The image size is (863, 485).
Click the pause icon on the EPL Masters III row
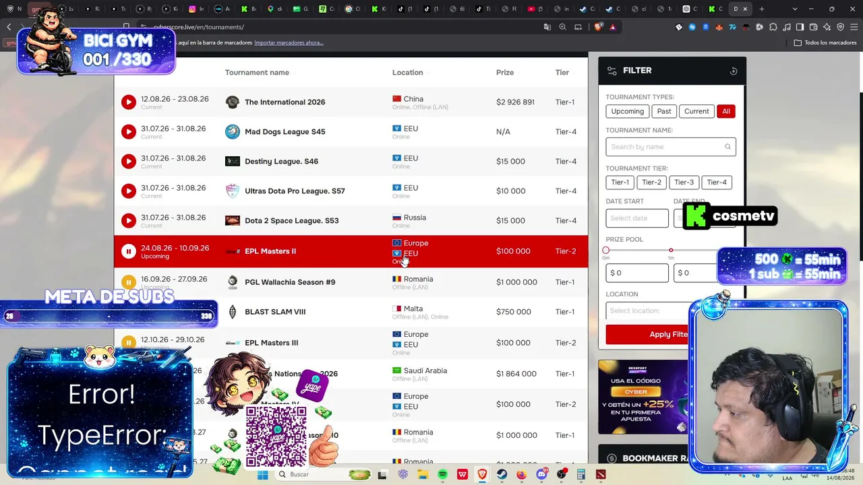[x=129, y=343]
